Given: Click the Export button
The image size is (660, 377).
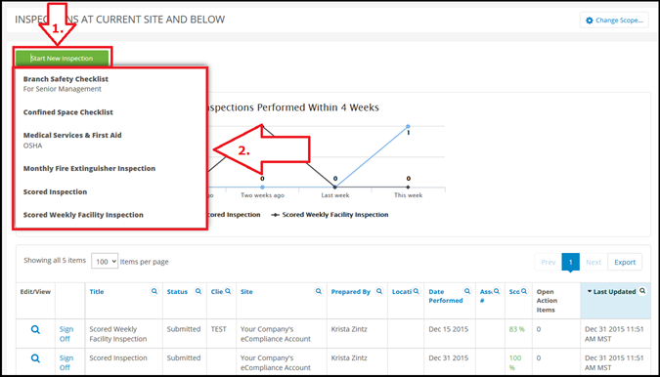Looking at the screenshot, I should pyautogui.click(x=625, y=262).
